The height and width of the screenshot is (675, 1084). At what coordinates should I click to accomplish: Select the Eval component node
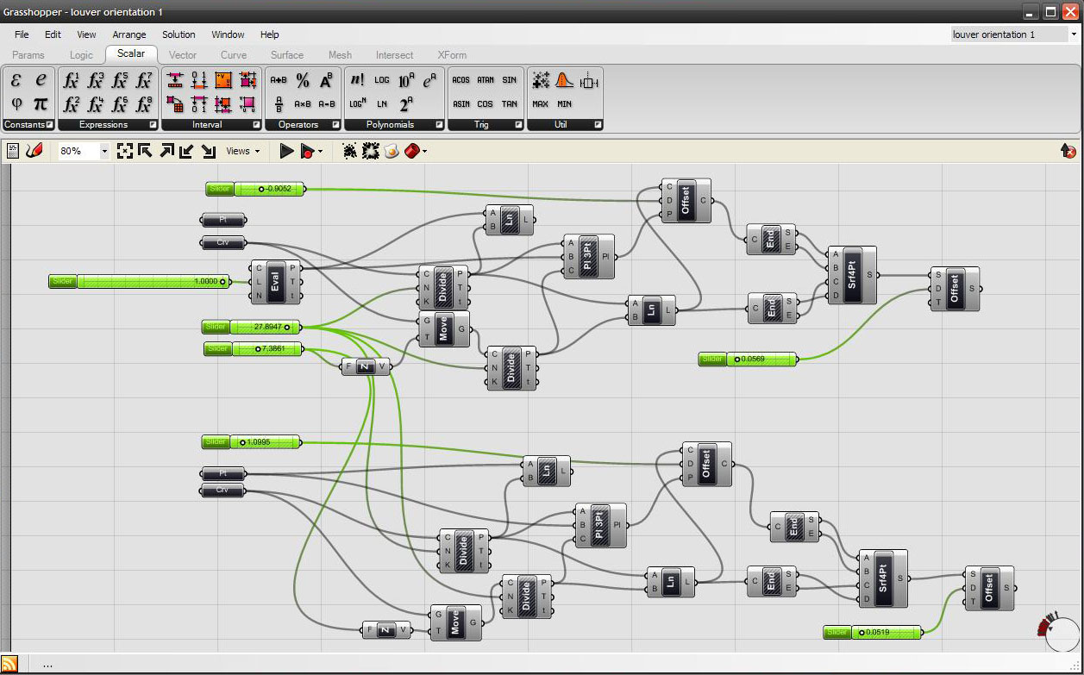tap(276, 282)
